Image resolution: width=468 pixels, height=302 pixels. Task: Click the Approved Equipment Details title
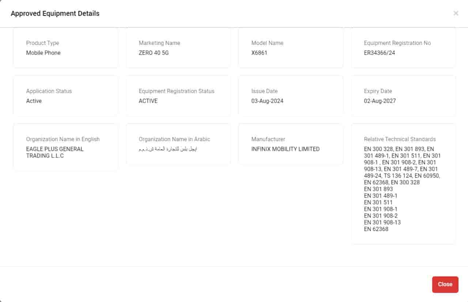tap(55, 14)
